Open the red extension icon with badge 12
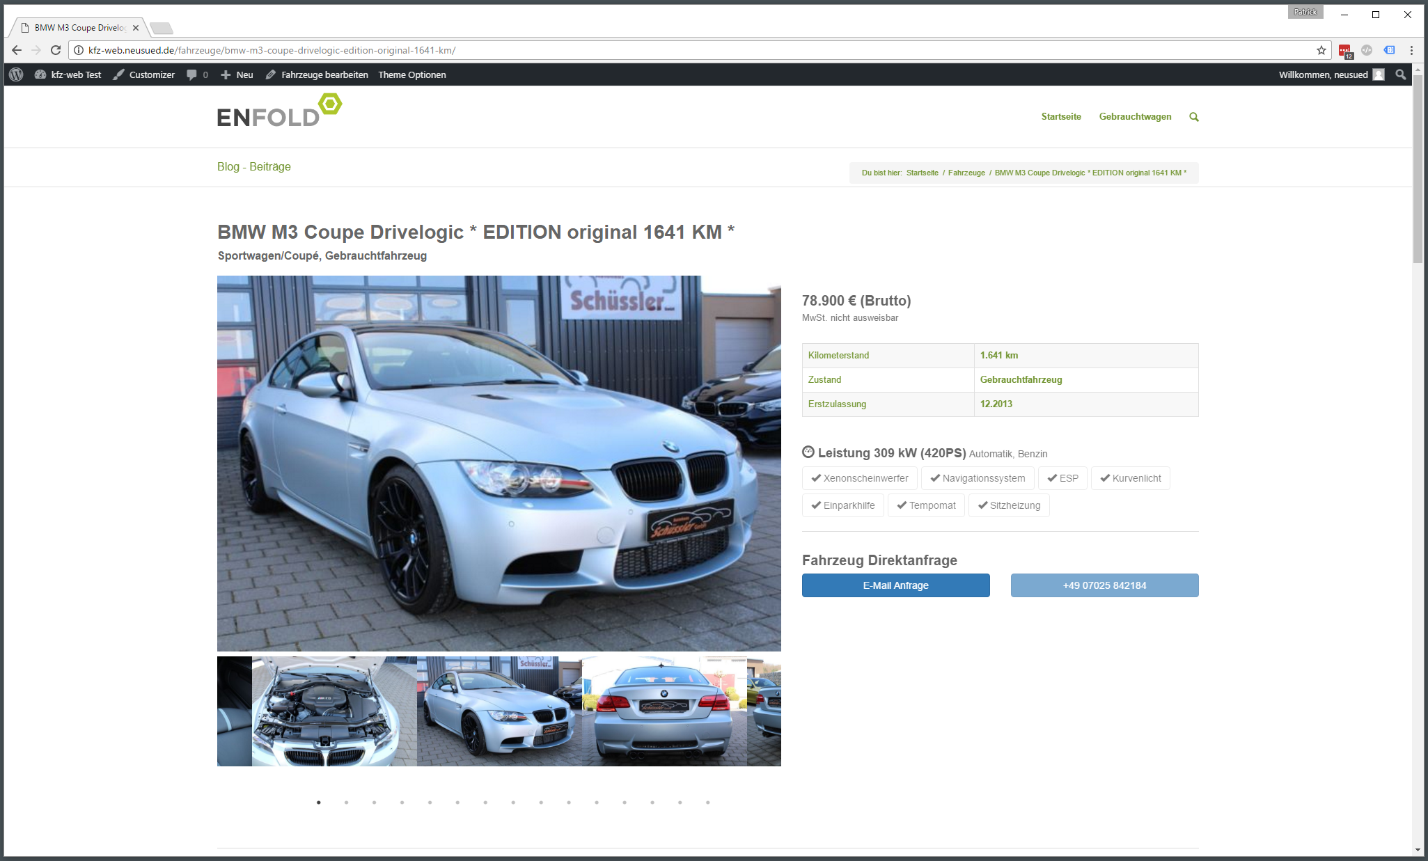The height and width of the screenshot is (861, 1428). click(1345, 51)
